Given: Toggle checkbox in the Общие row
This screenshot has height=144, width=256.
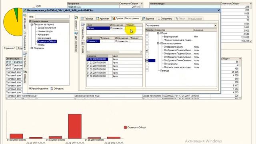Looking at the screenshot, I should [147, 33].
